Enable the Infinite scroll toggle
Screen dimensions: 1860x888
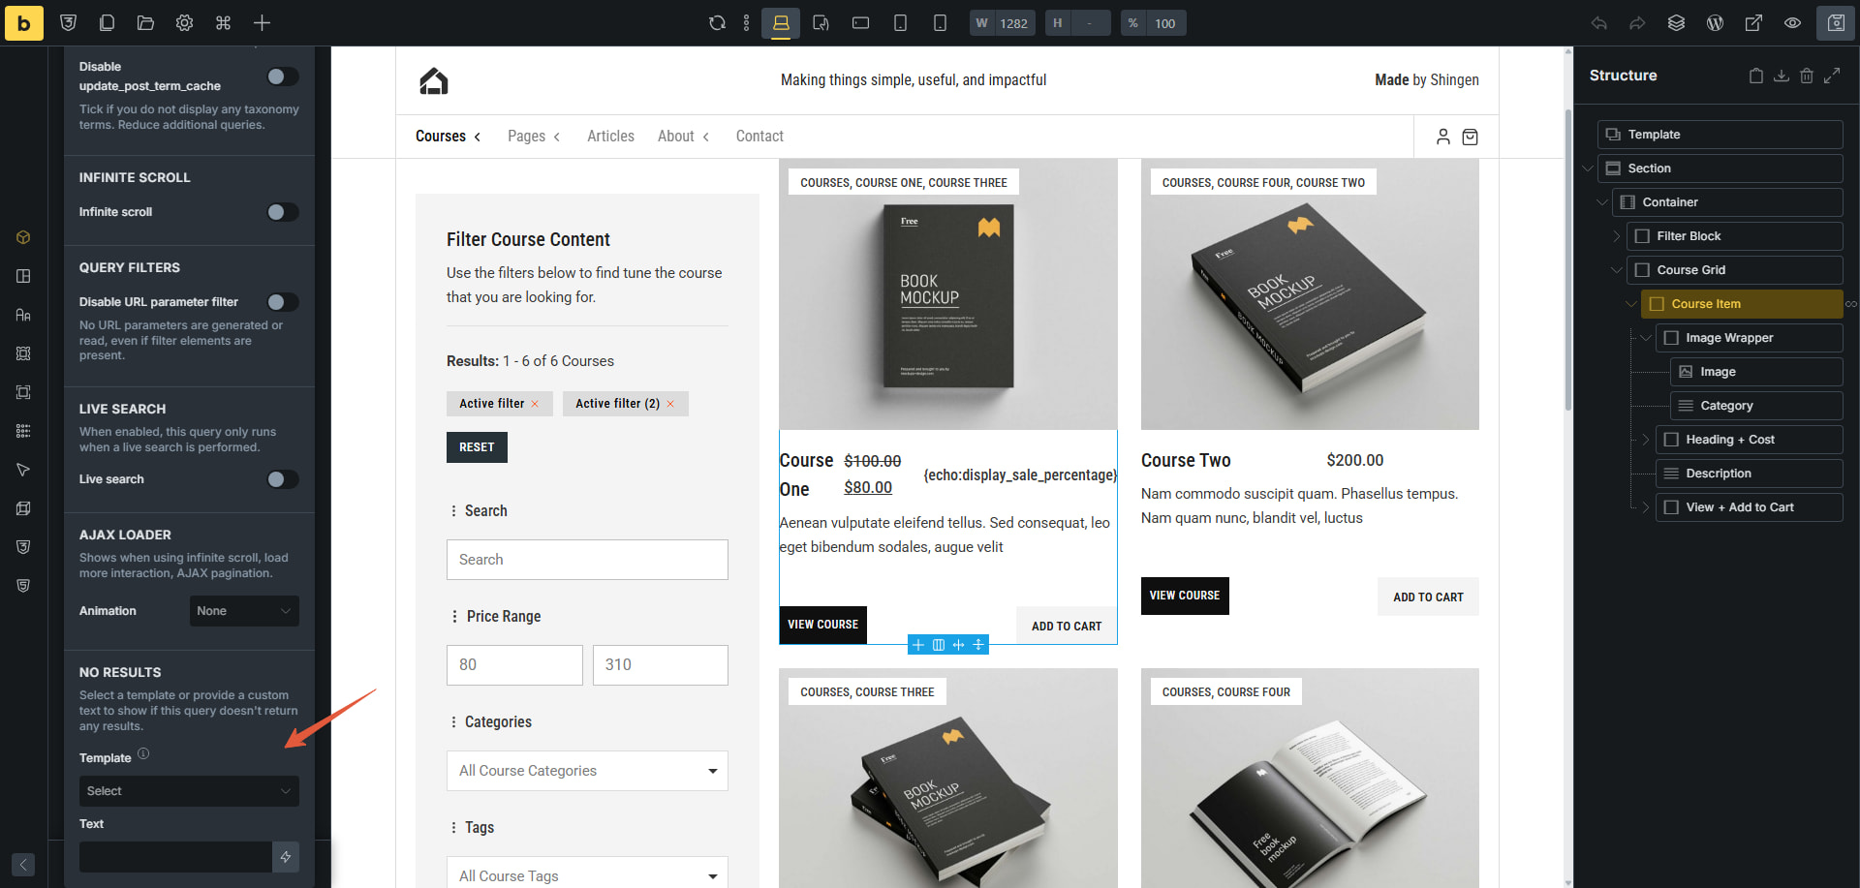click(x=282, y=212)
